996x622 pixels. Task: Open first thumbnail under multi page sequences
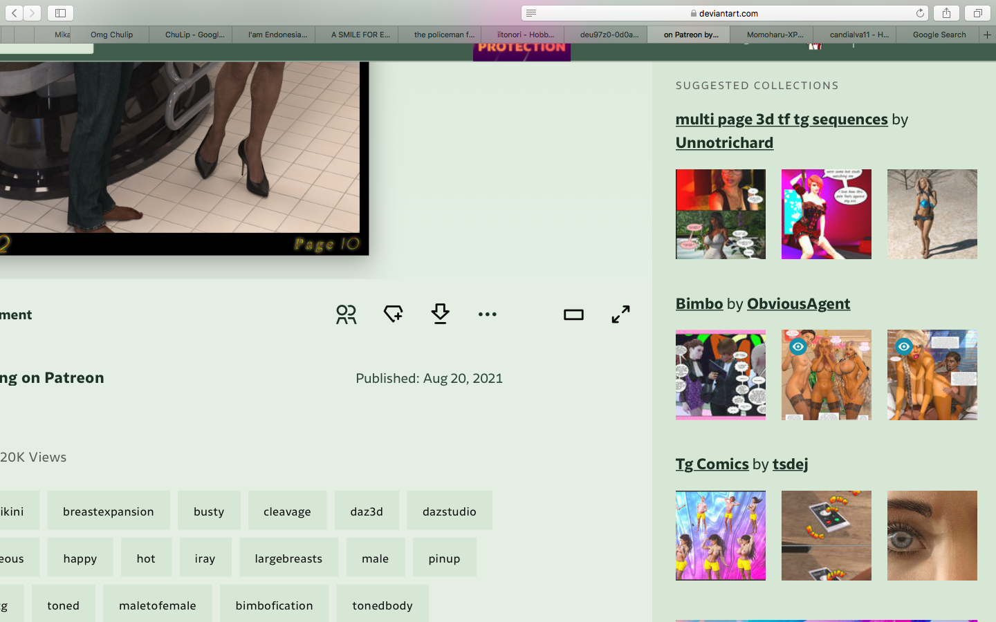(x=721, y=214)
